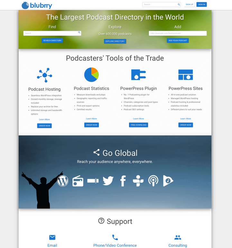Open the Email support link
Screen dimensions: 232x248
pyautogui.click(x=52, y=245)
